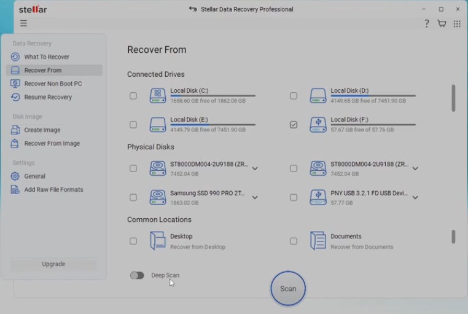Check the second ST8000DM004 disk checkbox

[x=294, y=168]
